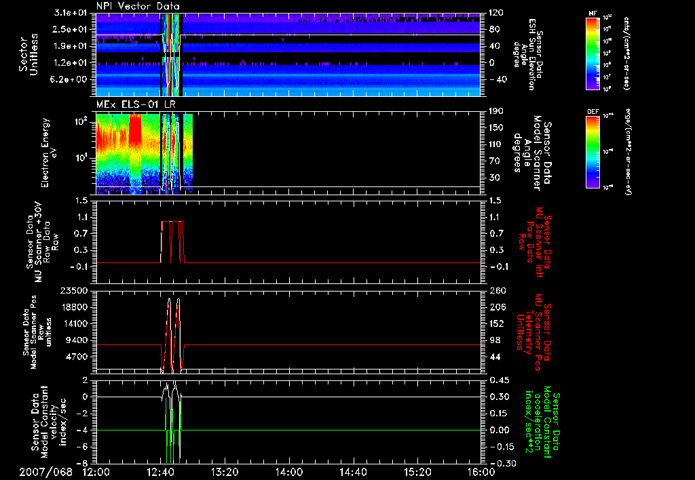Click the 'cnts/(cm**2-sr-sec)' units label
The width and height of the screenshot is (695, 480).
point(626,53)
